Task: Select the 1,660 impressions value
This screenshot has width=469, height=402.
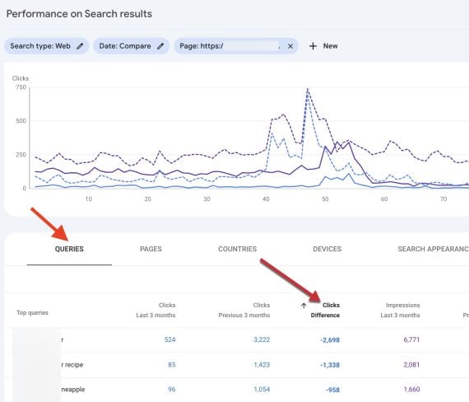Action: pyautogui.click(x=412, y=390)
